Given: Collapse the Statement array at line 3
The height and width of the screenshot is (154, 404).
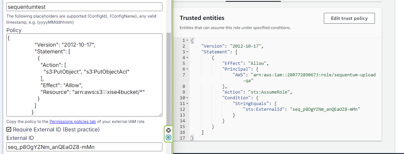Looking at the screenshot, I should coord(187,52).
